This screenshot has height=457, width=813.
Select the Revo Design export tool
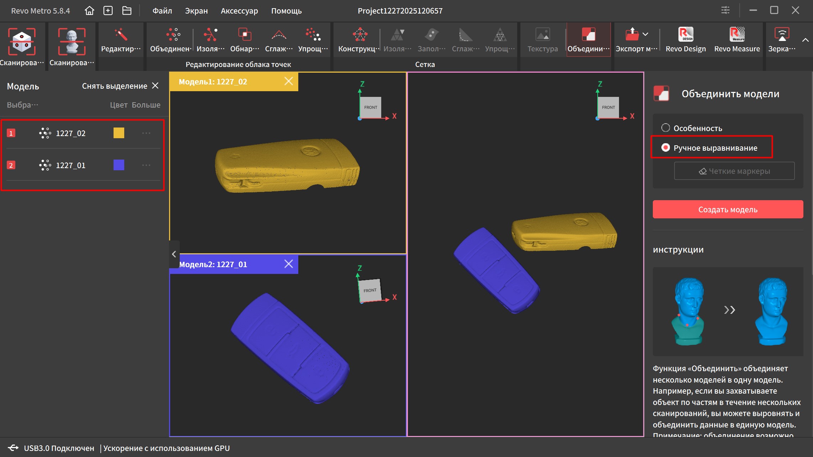[686, 40]
